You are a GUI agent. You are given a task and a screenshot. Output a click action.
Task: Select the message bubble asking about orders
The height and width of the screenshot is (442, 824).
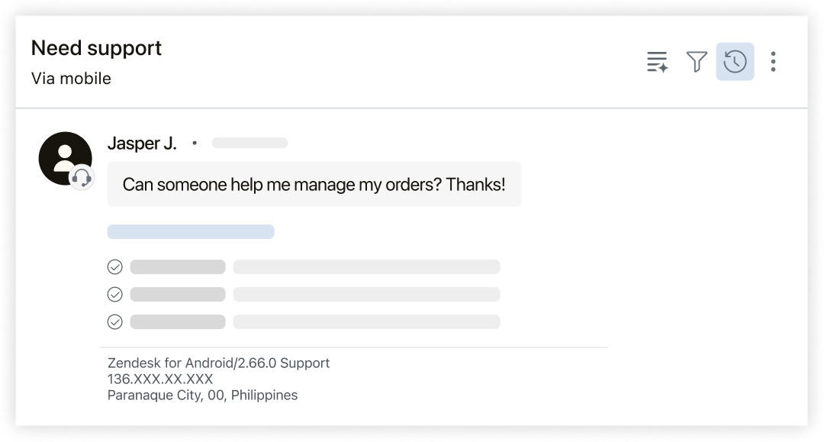(x=315, y=184)
